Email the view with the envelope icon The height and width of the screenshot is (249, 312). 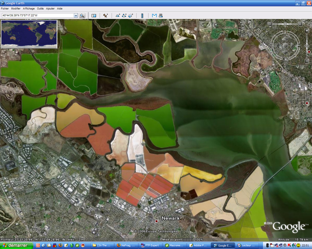pyautogui.click(x=154, y=16)
